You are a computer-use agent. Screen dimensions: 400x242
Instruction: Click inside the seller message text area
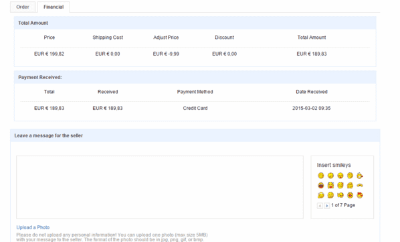(x=160, y=187)
